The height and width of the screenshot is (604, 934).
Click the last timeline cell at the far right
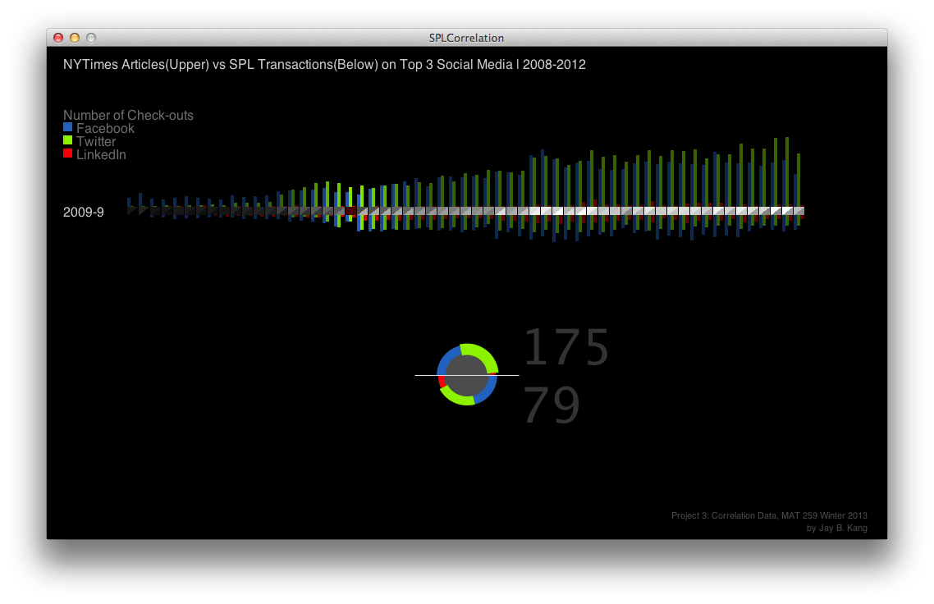click(x=799, y=211)
